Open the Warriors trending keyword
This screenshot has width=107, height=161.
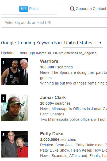pos(49,61)
